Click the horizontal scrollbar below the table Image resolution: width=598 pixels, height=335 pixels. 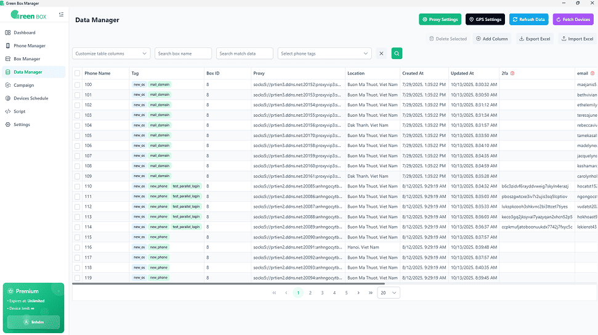(228, 283)
